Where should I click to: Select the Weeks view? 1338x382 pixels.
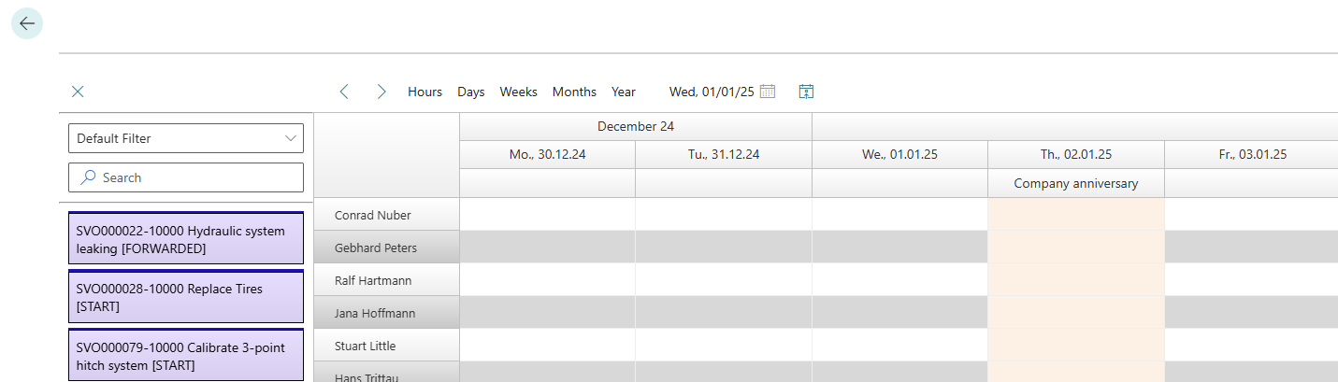click(518, 92)
